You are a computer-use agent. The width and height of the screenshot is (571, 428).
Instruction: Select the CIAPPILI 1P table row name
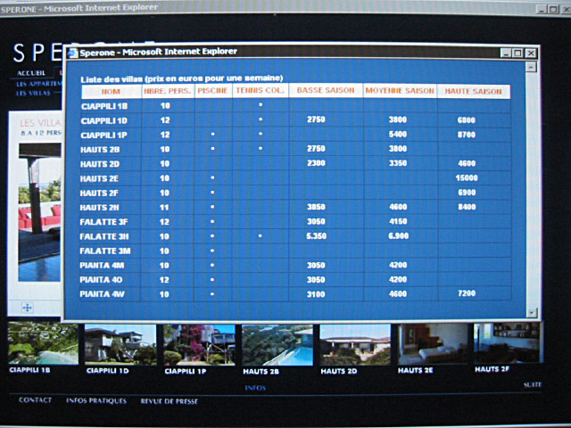point(103,136)
